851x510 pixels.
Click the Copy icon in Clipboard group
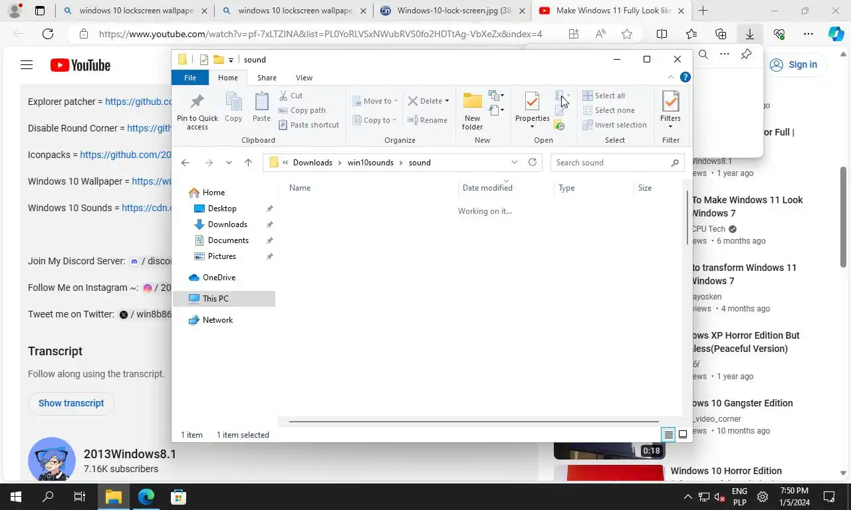(x=233, y=107)
